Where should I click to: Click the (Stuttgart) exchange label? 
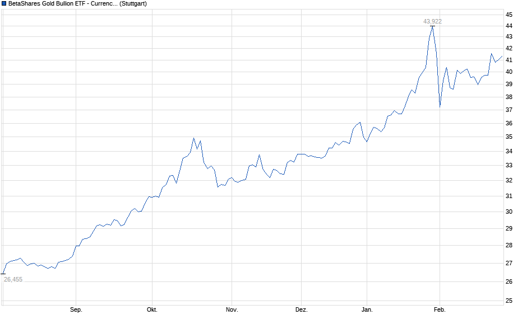pos(133,4)
